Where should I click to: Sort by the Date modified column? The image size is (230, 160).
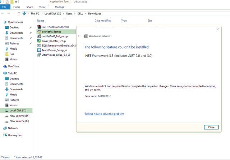tap(103, 21)
